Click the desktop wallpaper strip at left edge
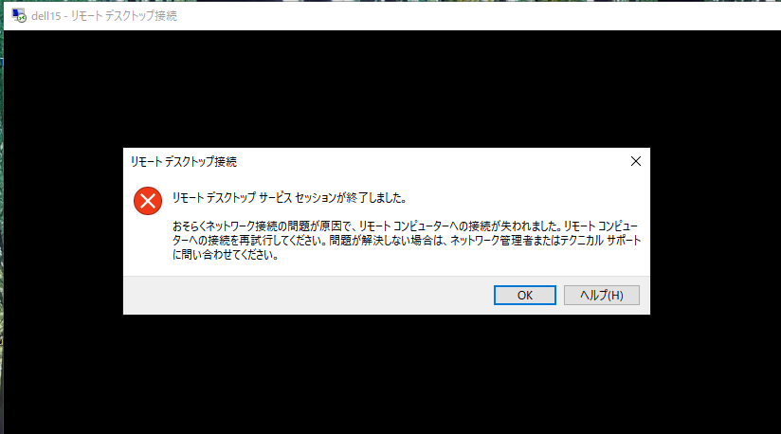The width and height of the screenshot is (781, 434). pos(2,224)
